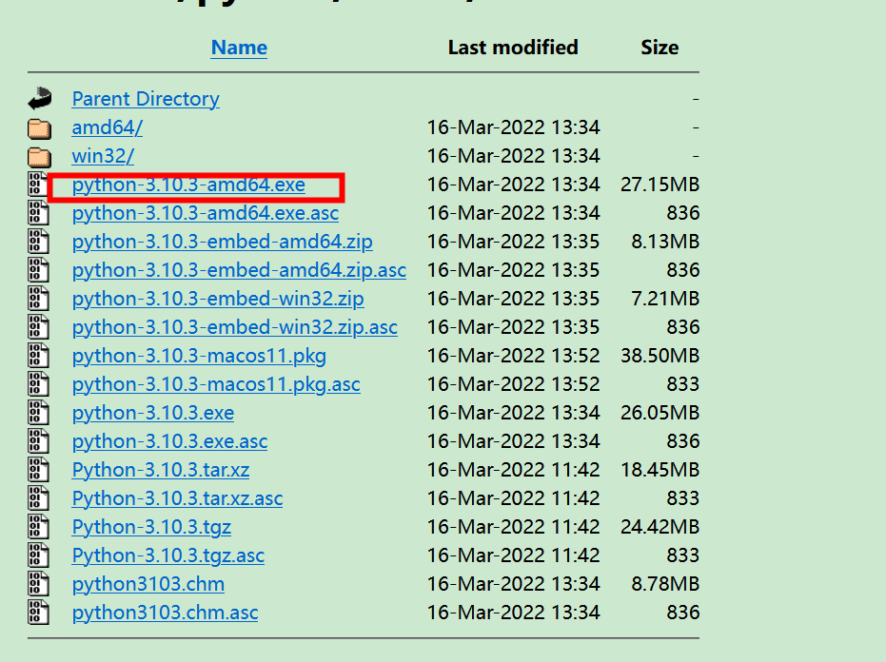Click the 16-Mar-2022 13:35 date for embed-win32.zip
The image size is (886, 662).
513,299
